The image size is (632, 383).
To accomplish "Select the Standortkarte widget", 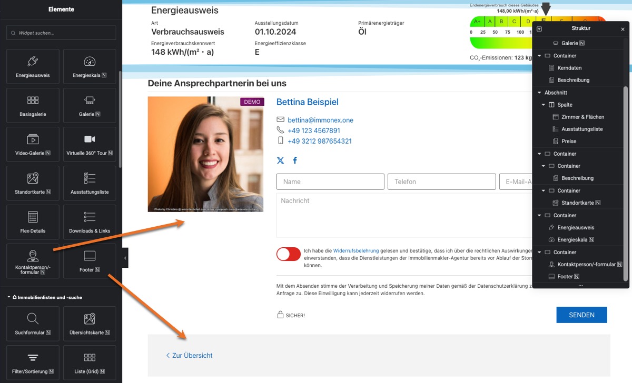I will click(x=32, y=183).
